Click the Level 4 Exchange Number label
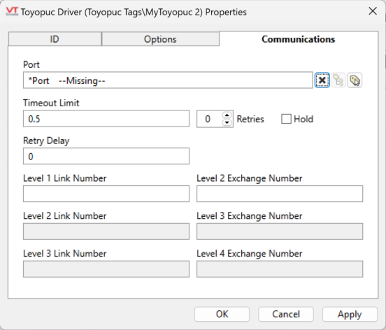The image size is (386, 330). click(x=250, y=254)
